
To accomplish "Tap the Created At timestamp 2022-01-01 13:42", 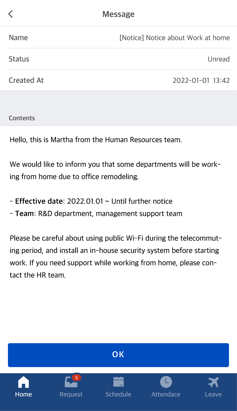I will [x=201, y=80].
